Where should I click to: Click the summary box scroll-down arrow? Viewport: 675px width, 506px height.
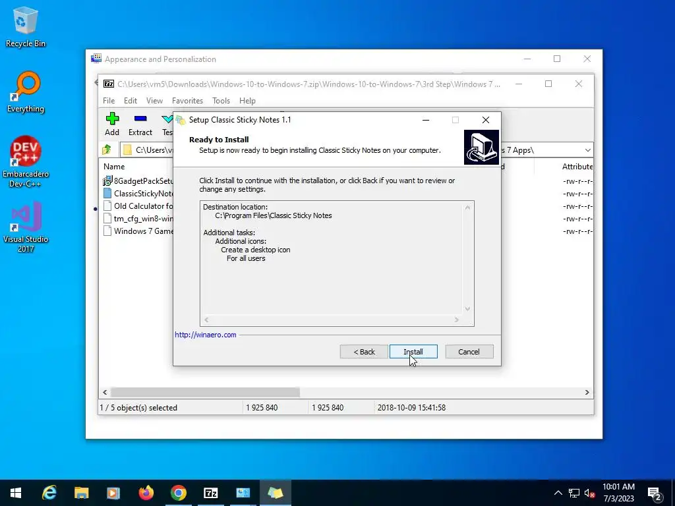[x=467, y=309]
